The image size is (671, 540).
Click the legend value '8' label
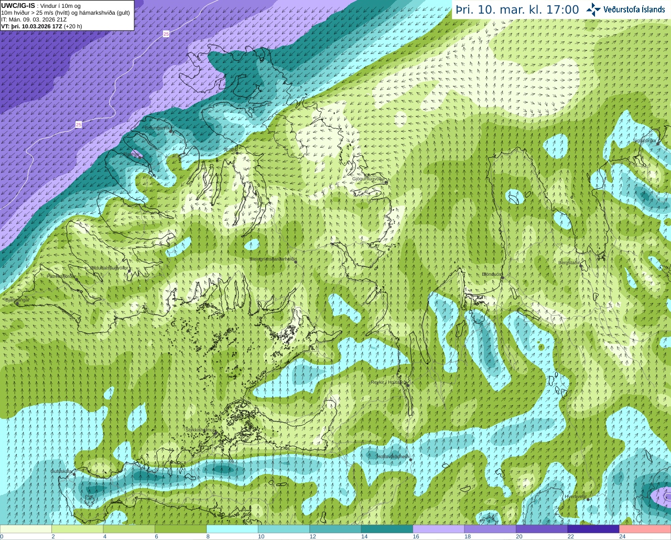[208, 536]
